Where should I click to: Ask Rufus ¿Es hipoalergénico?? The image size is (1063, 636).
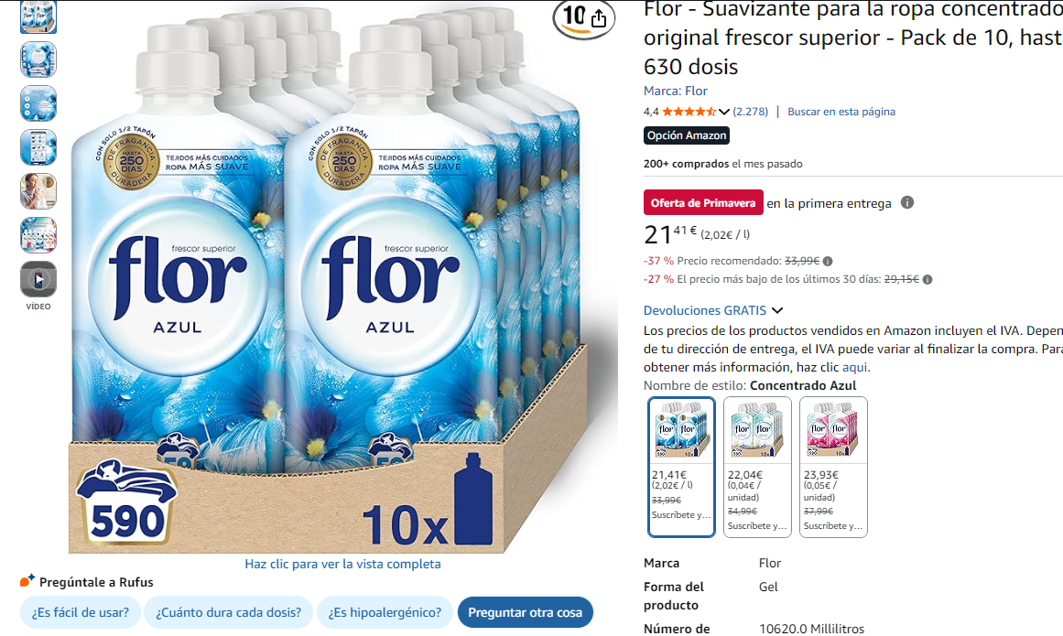(385, 612)
